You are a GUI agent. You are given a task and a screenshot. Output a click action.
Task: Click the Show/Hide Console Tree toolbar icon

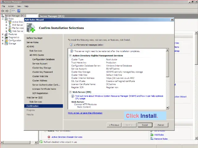pos(13,11)
